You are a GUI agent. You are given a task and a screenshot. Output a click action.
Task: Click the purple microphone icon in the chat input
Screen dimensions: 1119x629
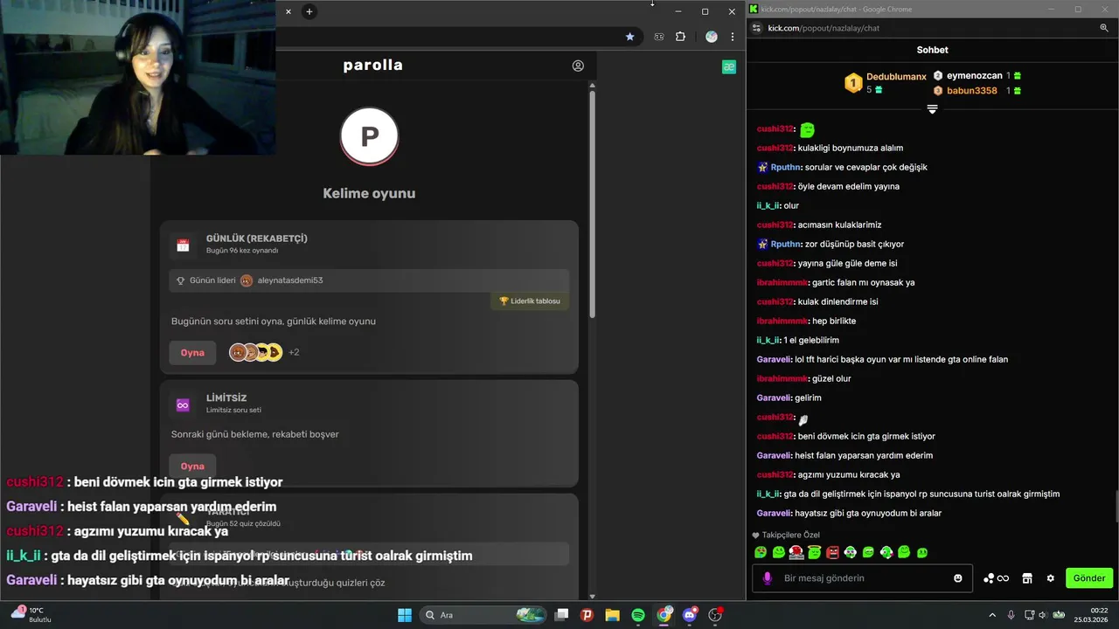768,578
